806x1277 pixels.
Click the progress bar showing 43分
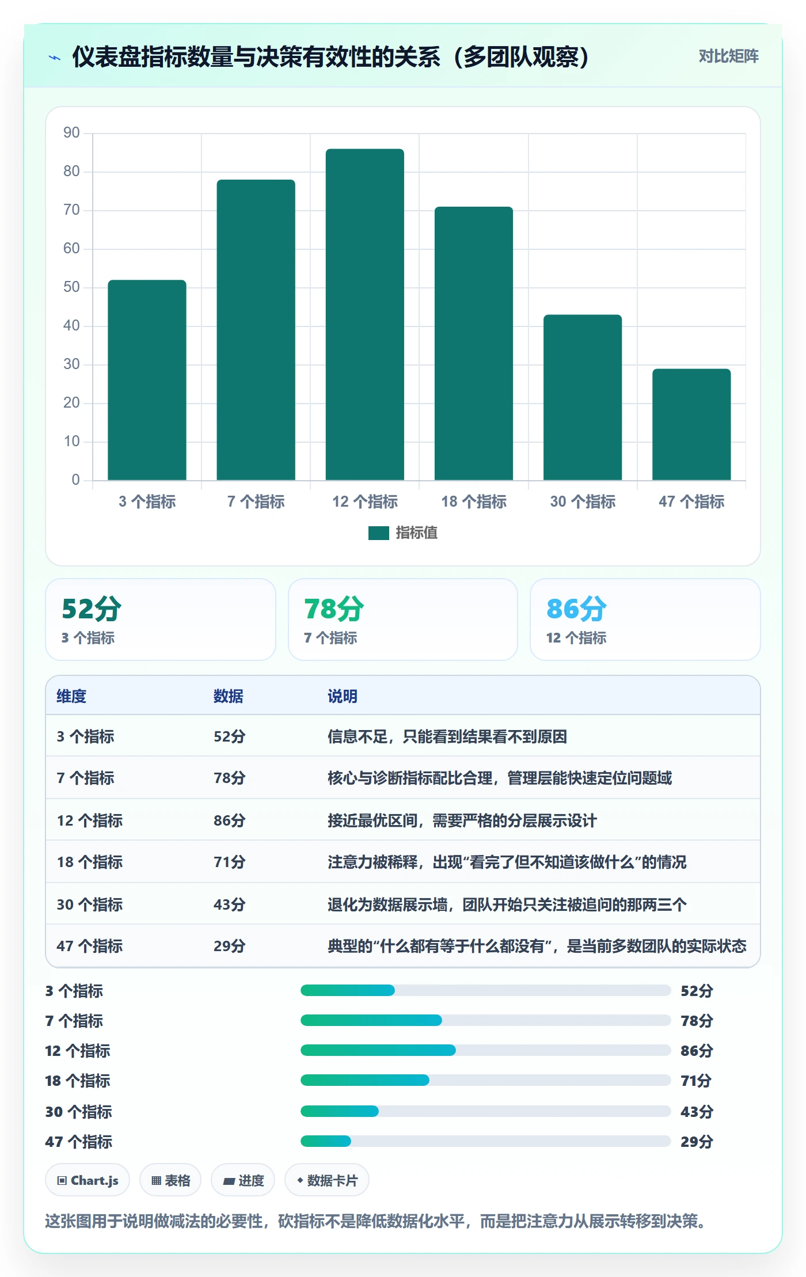click(485, 1111)
